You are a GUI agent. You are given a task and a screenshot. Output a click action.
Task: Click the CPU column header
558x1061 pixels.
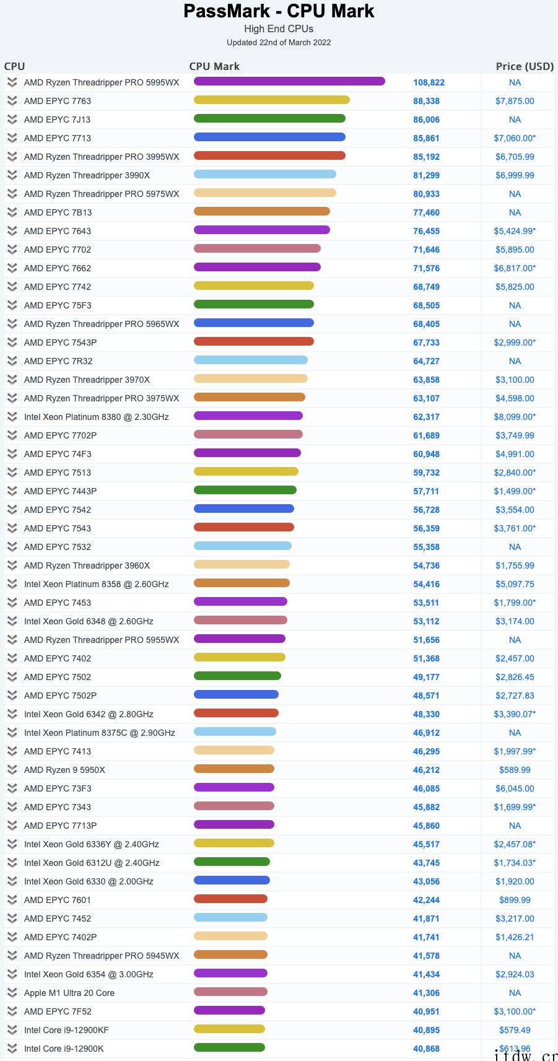[14, 66]
